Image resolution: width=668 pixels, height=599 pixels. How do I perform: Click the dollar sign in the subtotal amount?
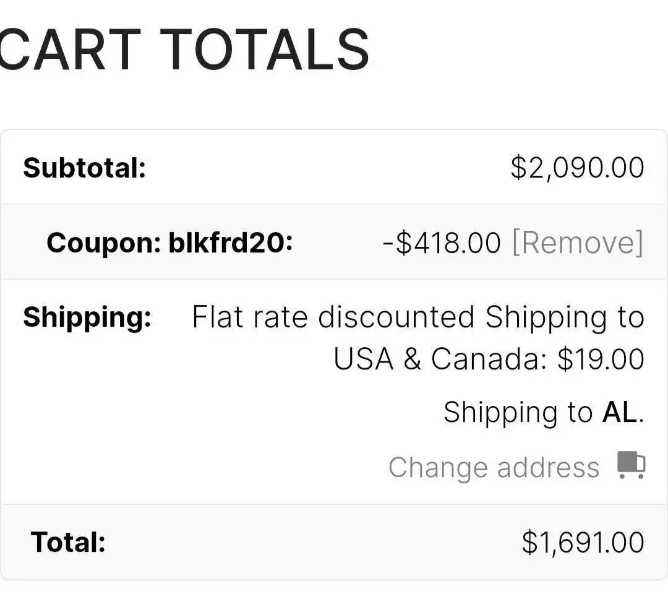[x=519, y=168]
